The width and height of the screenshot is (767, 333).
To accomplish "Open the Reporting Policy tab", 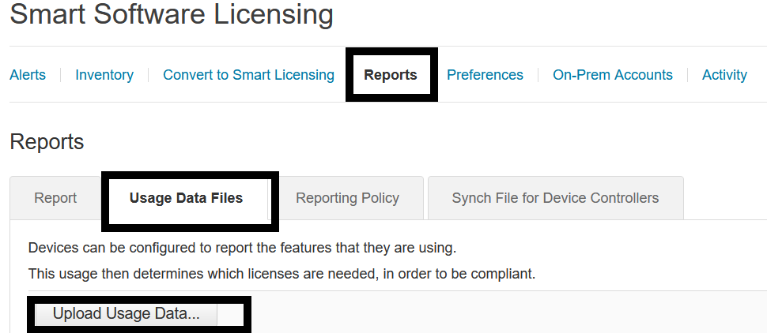I will pos(347,198).
